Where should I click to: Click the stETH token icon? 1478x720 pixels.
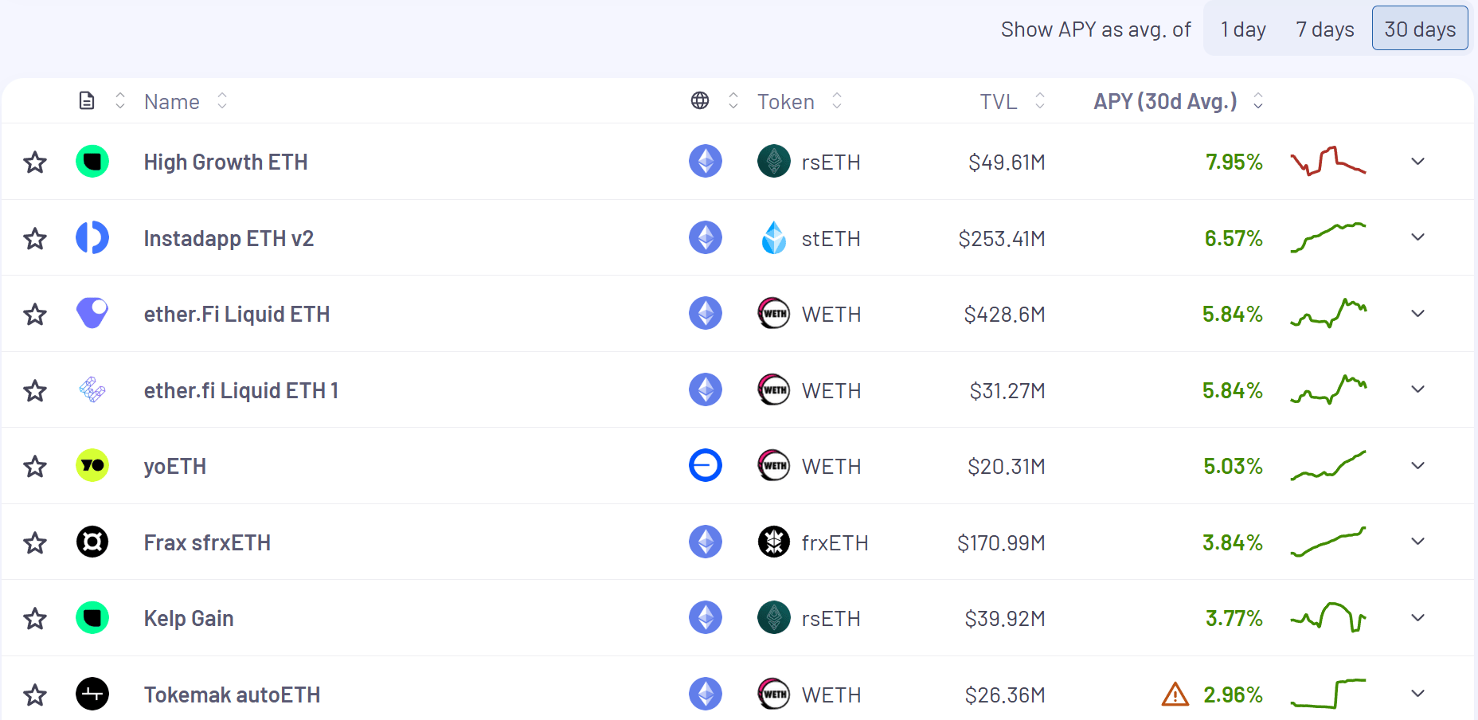773,238
